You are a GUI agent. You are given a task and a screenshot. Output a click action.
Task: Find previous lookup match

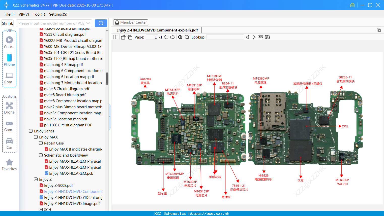[247, 37]
